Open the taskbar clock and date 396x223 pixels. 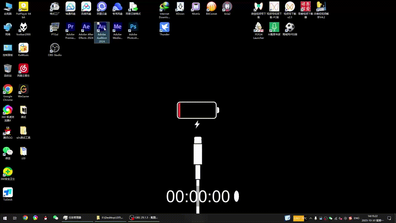[x=373, y=218]
